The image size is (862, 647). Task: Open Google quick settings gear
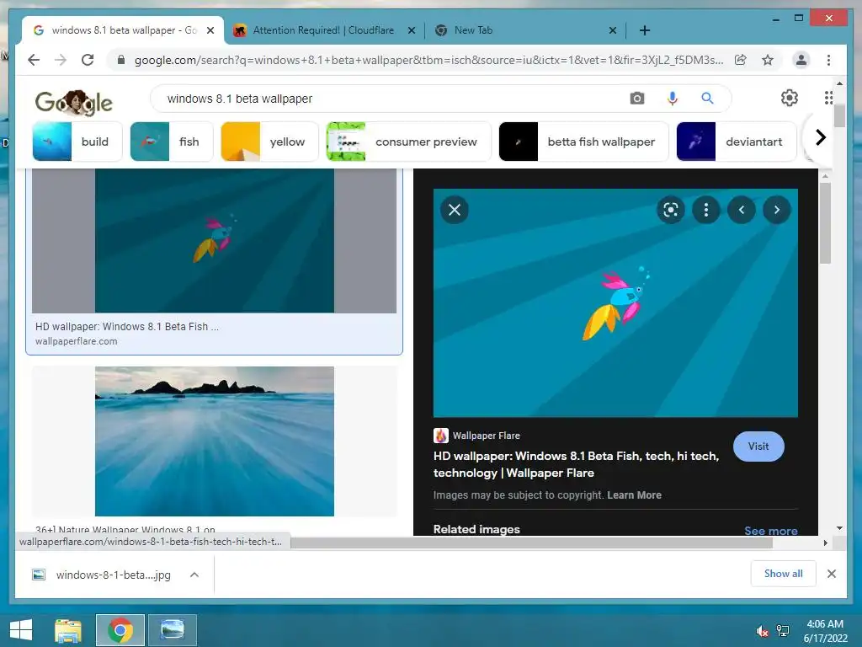790,98
